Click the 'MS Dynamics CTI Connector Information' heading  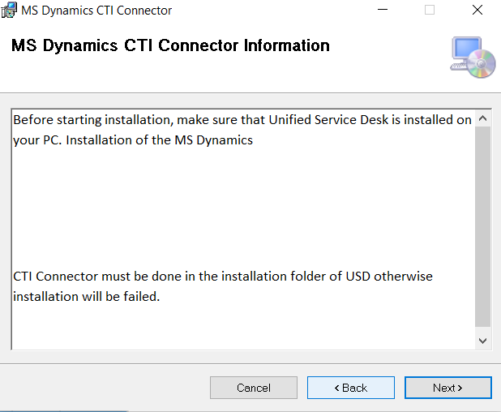pyautogui.click(x=170, y=45)
